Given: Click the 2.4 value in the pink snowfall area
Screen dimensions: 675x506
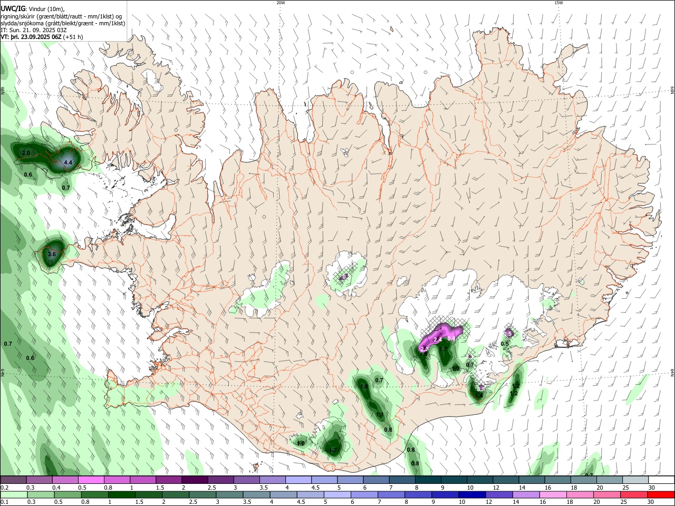Looking at the screenshot, I should tap(437, 340).
